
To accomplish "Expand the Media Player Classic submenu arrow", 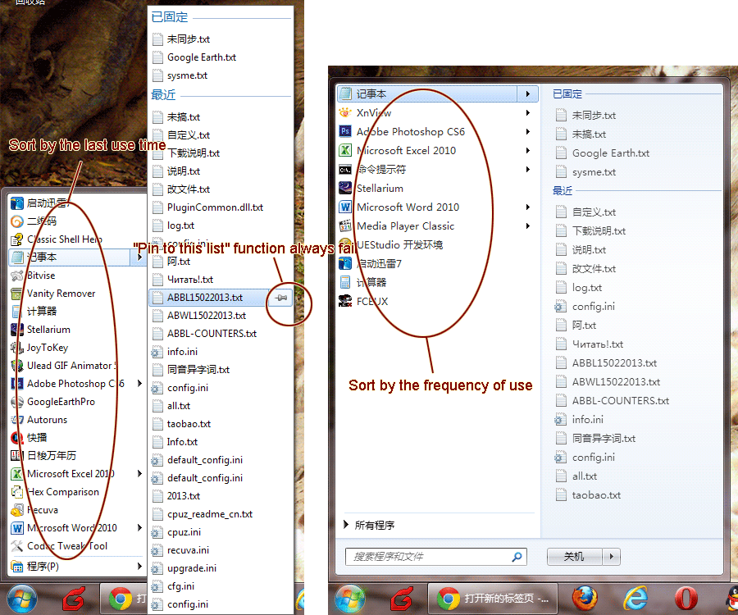I will [528, 225].
